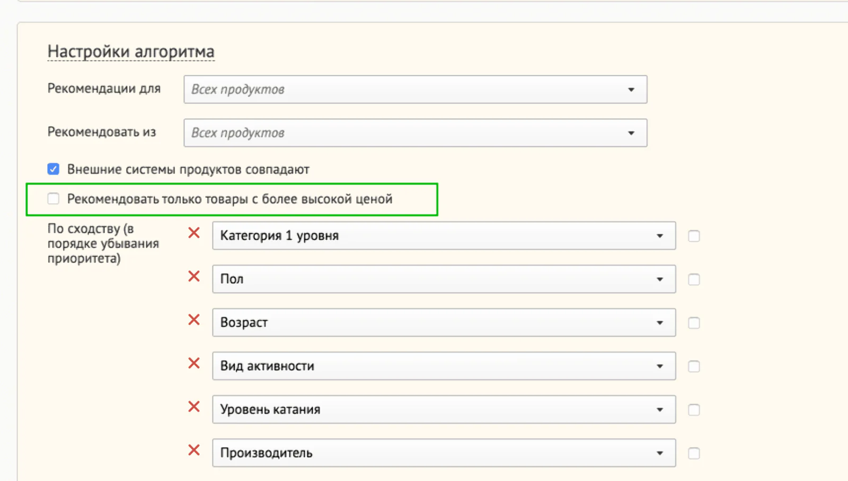Expand the Вид активности dropdown
The height and width of the screenshot is (481, 848).
(x=444, y=366)
